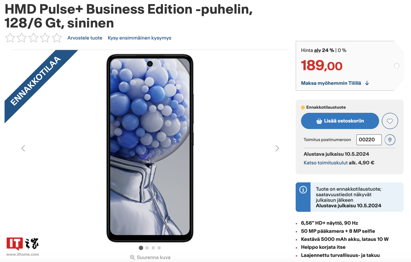The height and width of the screenshot is (262, 411).
Task: Switch to second image carousel dot
Action: click(x=147, y=248)
